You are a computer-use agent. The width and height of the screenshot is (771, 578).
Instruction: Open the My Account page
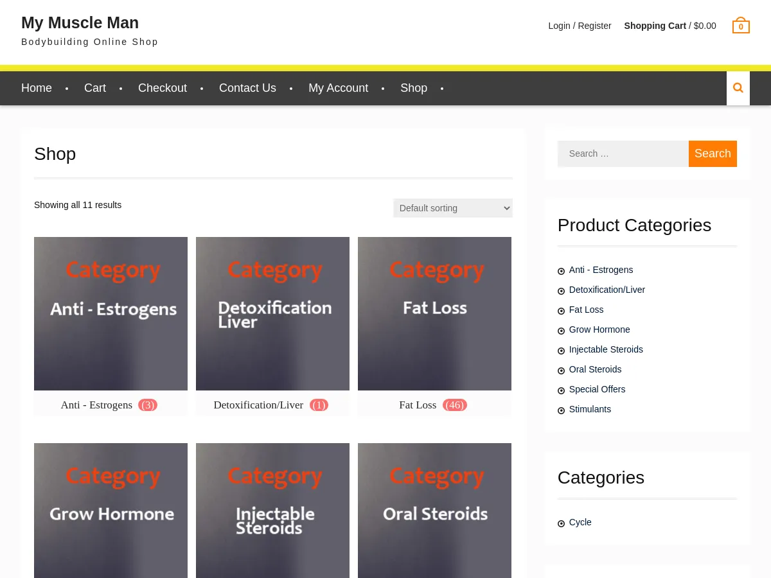coord(338,88)
